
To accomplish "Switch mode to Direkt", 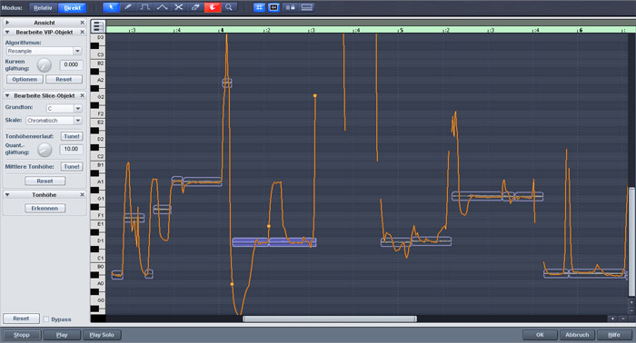I will [72, 7].
